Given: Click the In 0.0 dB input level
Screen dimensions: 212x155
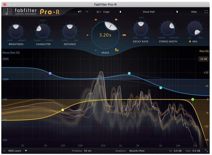Looking at the screenshot, I should point(178,151).
